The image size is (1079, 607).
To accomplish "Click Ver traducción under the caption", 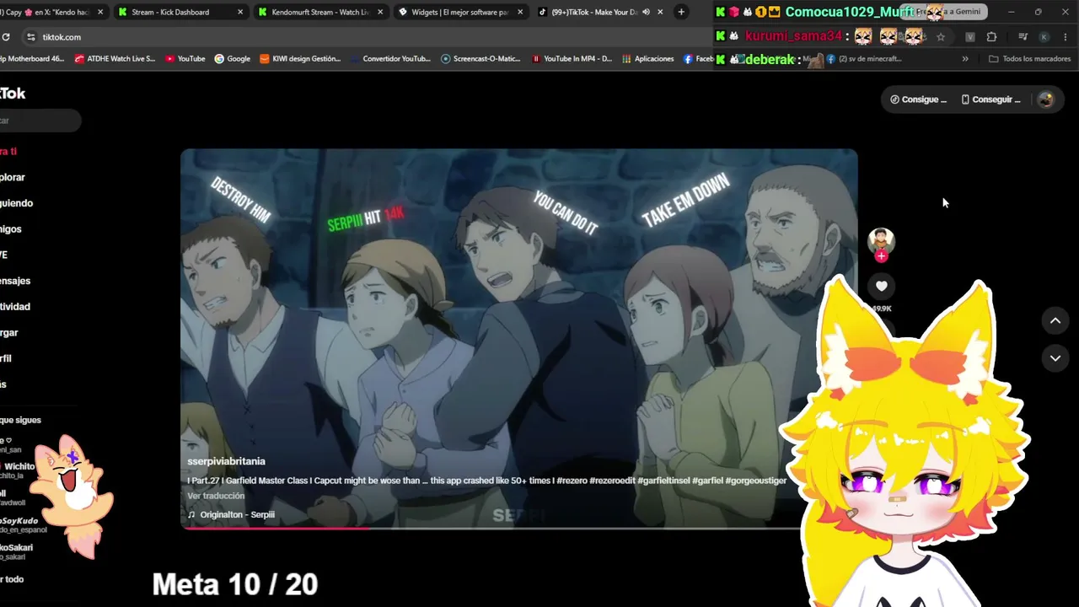I will [x=216, y=496].
